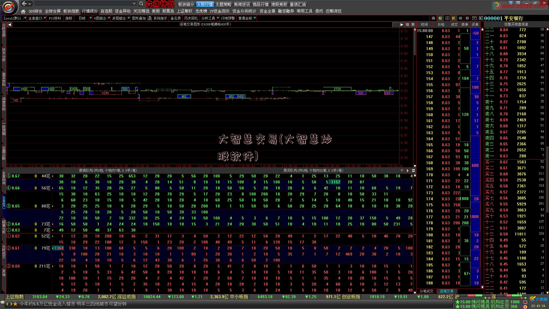Open the 全息盘口 dropdown arrow
The width and height of the screenshot is (549, 309).
pos(45,18)
